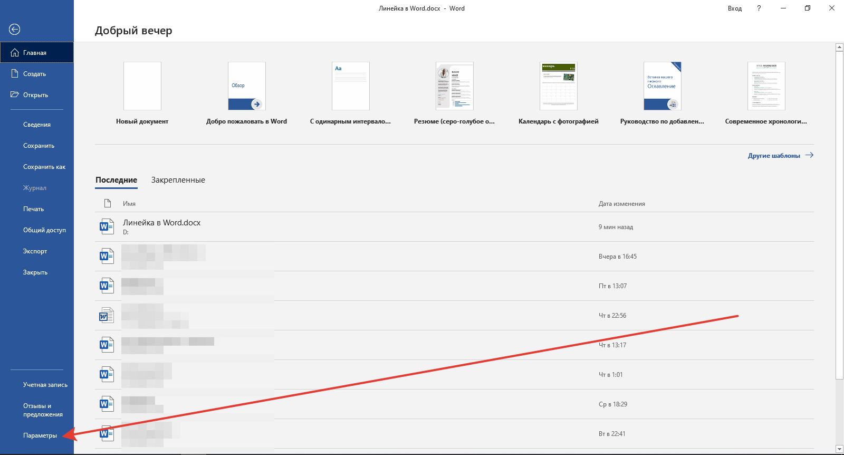Switch to the Закрепленные tab

178,180
